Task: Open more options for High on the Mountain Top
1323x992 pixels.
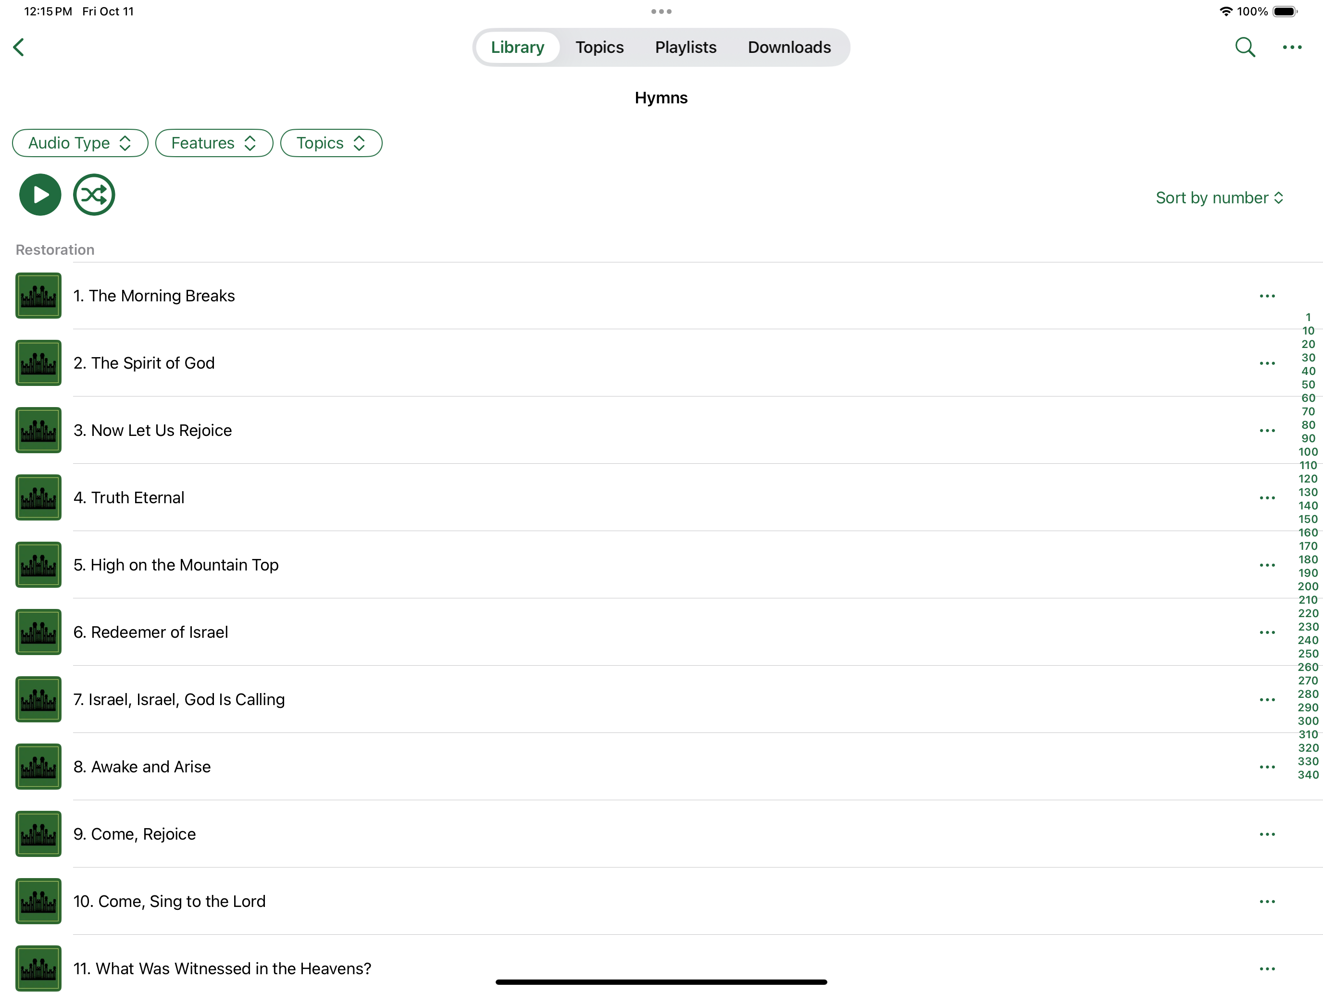Action: [1267, 565]
